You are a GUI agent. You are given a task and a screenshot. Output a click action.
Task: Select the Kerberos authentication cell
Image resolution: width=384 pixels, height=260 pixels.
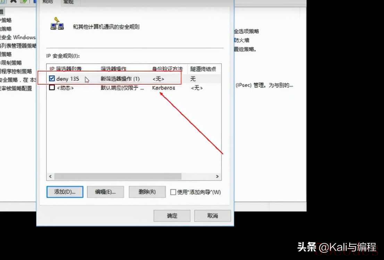[x=164, y=88]
